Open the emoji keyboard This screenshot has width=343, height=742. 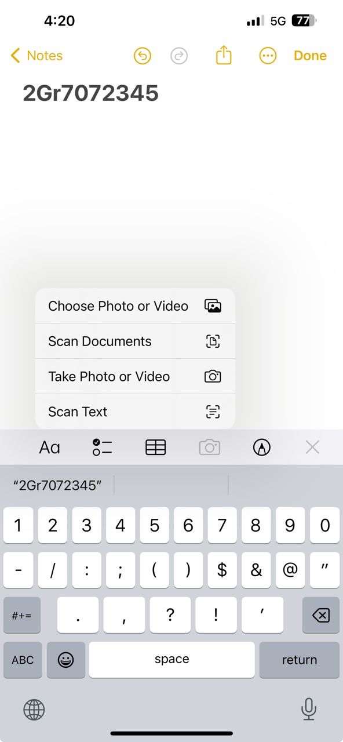(x=66, y=660)
